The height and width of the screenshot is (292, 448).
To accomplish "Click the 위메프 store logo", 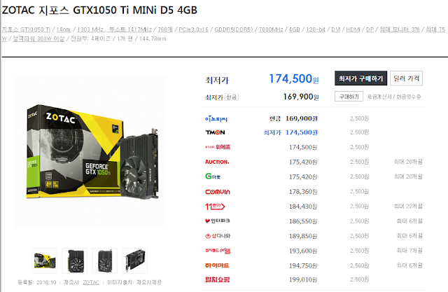I will click(x=218, y=147).
